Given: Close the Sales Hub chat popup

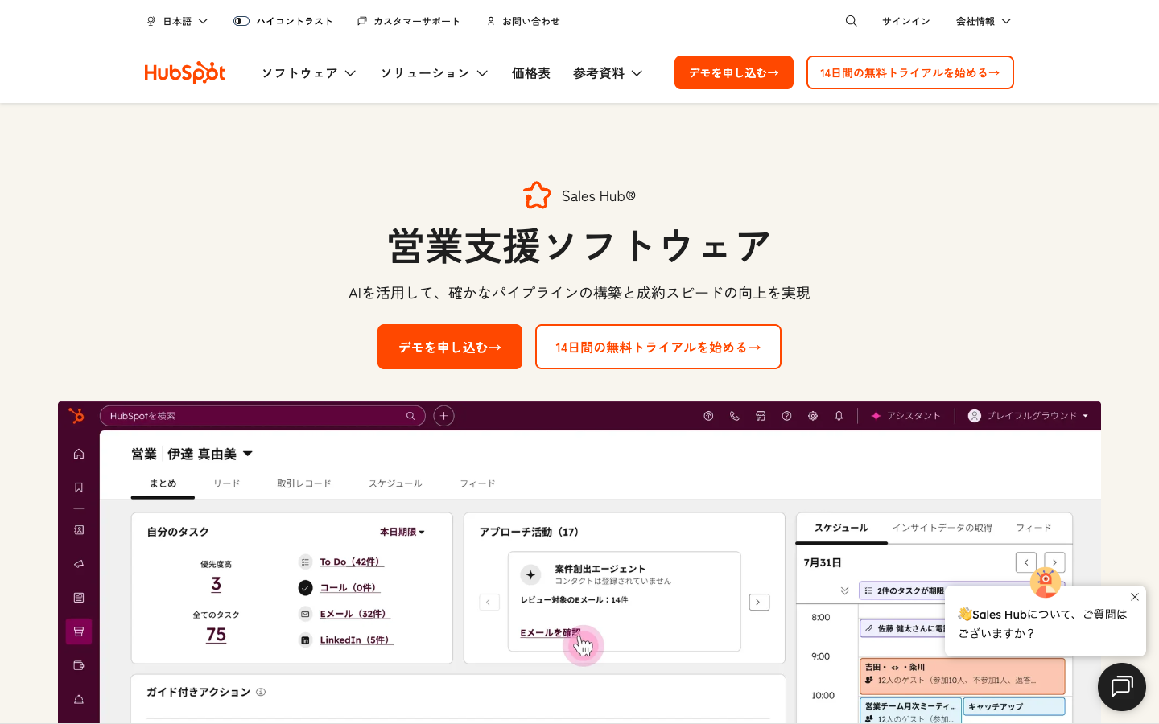Looking at the screenshot, I should click(x=1135, y=597).
